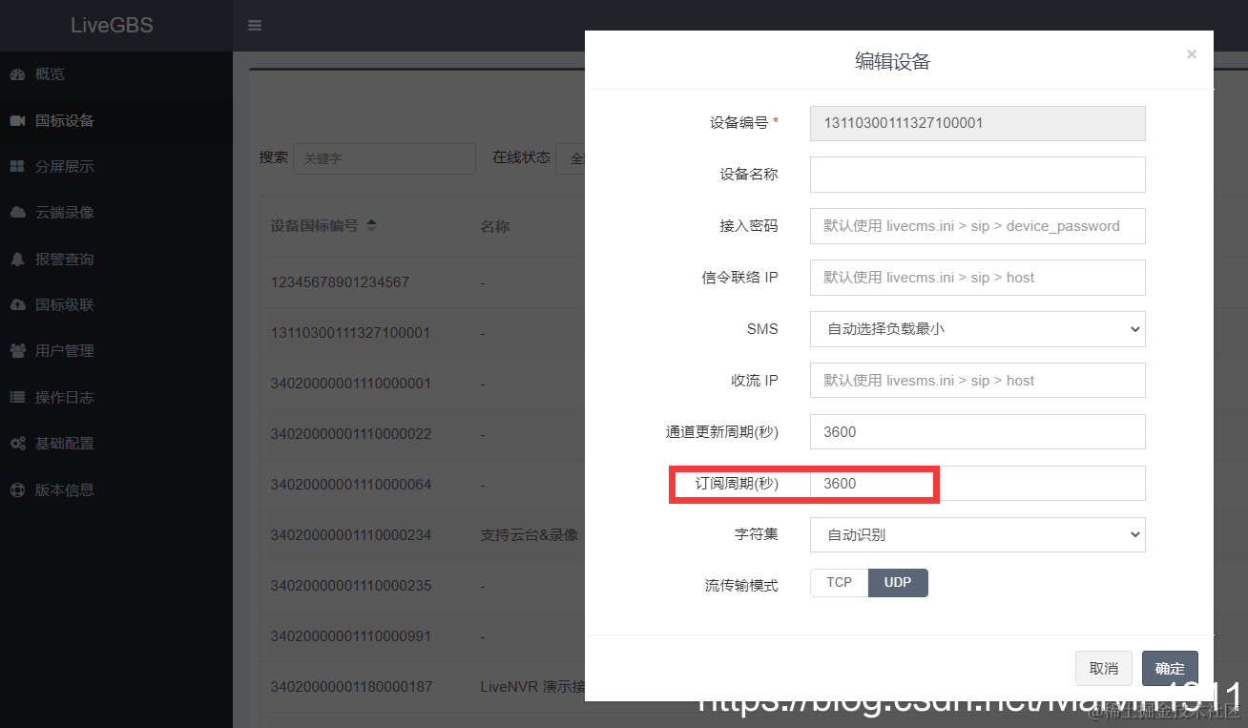Screen dimensions: 1248x728
Task: Click the 信令联络 IP input field
Action: click(x=977, y=278)
